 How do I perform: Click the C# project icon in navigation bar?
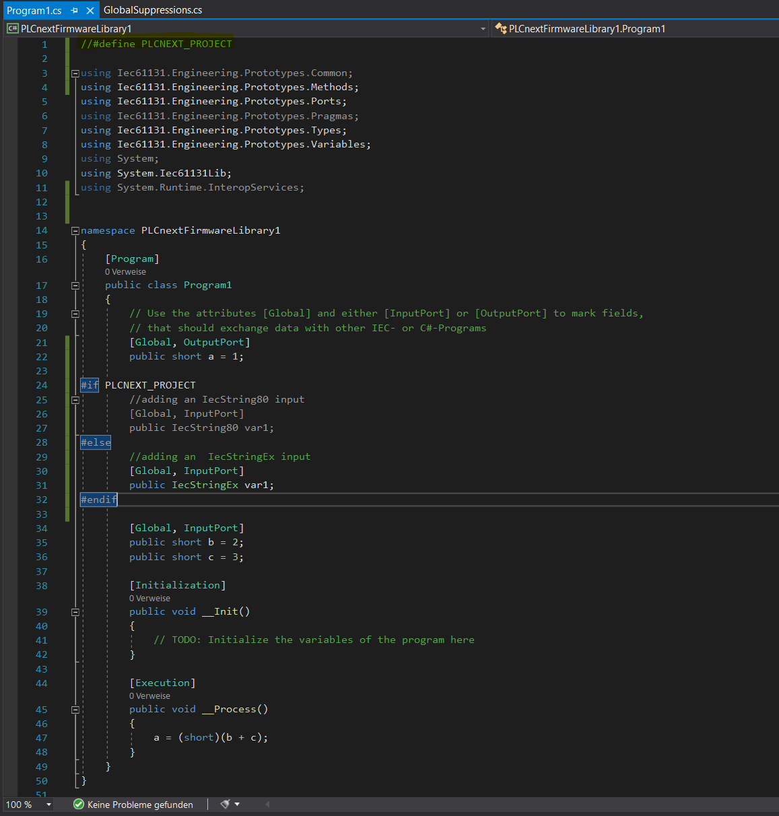(12, 29)
